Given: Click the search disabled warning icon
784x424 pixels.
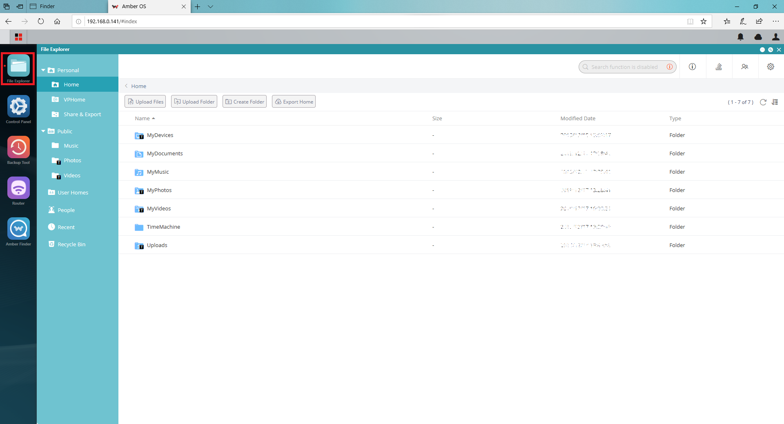Looking at the screenshot, I should tap(670, 67).
